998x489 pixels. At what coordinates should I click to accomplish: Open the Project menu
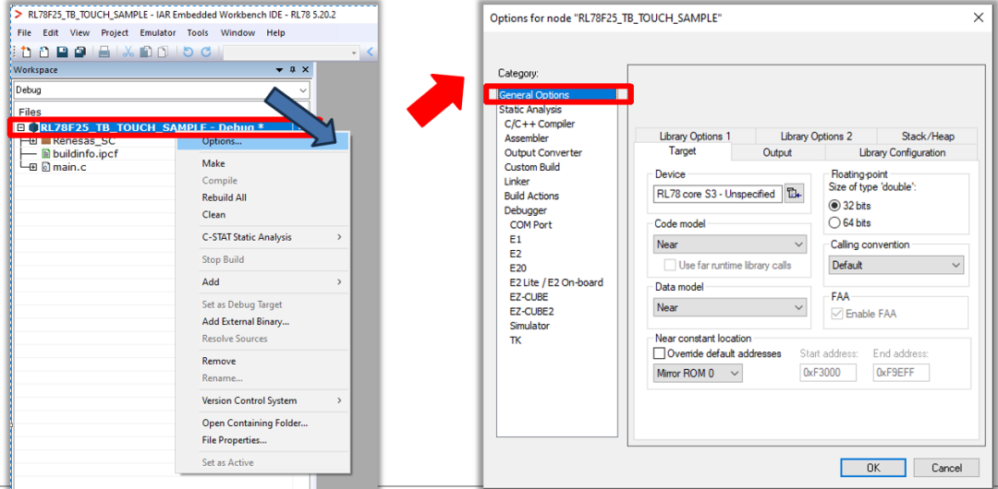tap(115, 32)
